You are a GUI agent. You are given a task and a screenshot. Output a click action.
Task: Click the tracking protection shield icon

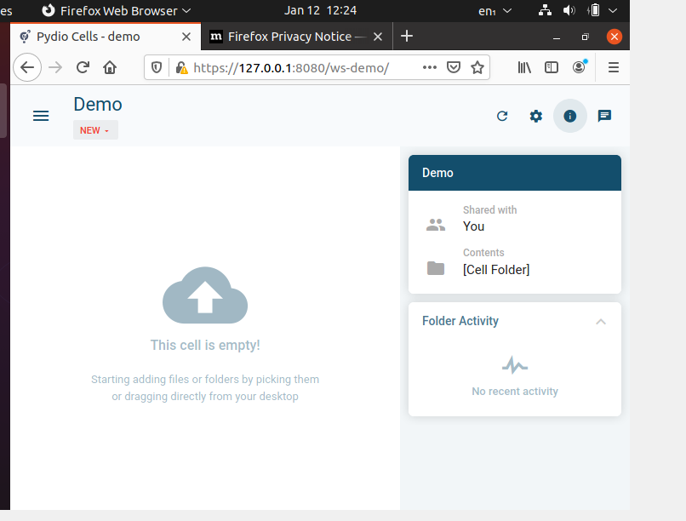(x=157, y=67)
